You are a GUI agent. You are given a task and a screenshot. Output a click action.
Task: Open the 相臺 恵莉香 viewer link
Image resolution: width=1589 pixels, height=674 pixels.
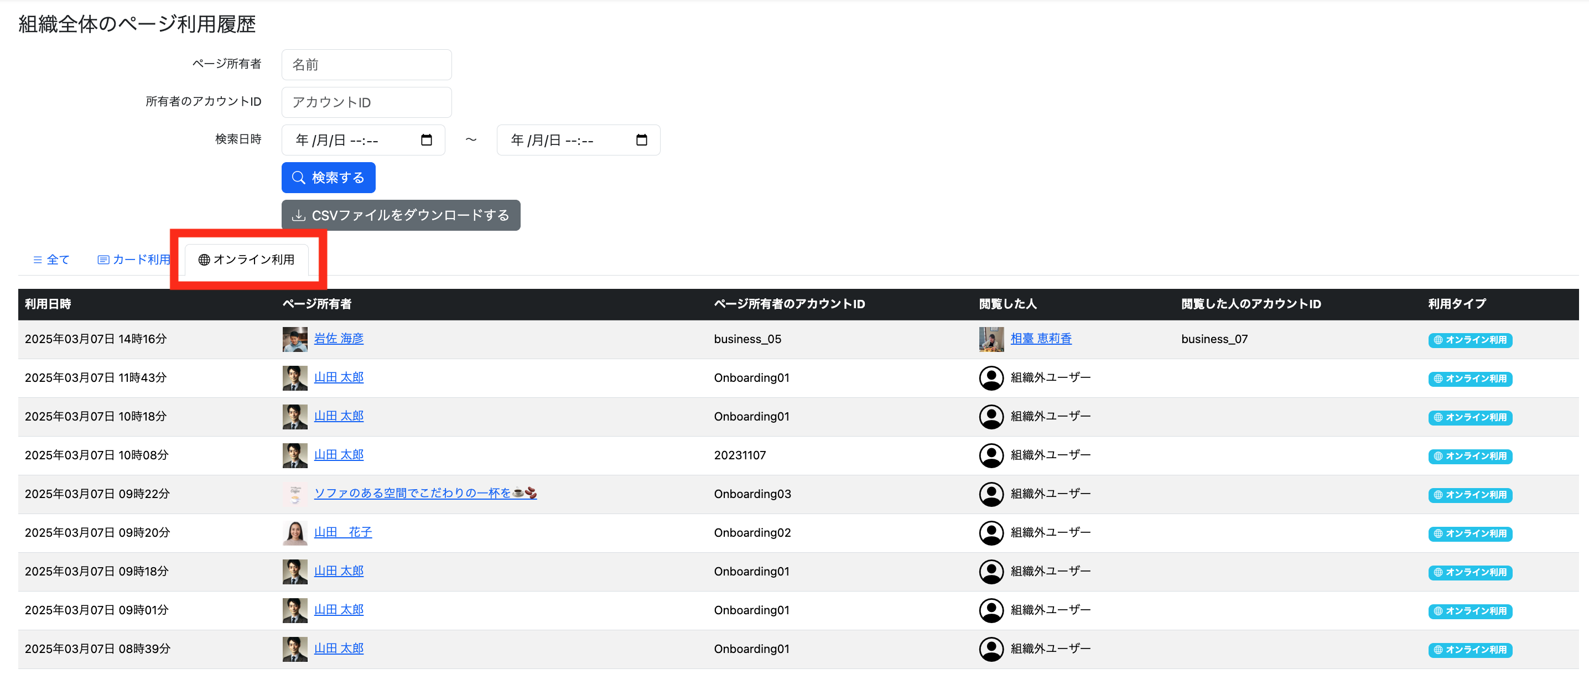(1041, 338)
